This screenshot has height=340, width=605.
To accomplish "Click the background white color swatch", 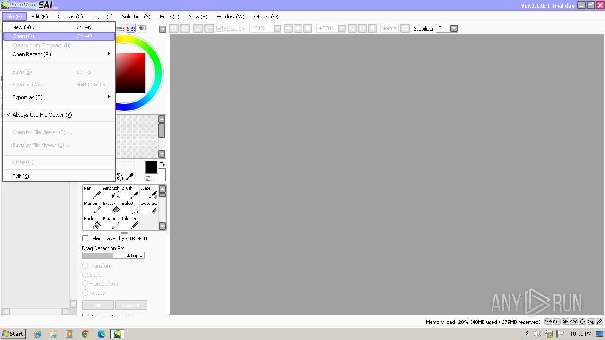I will pyautogui.click(x=161, y=177).
